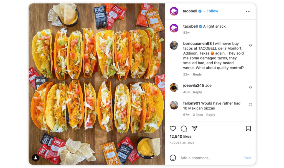Open the emoji picker smiley icon
Screen dimensions: 284x168
point(173,158)
